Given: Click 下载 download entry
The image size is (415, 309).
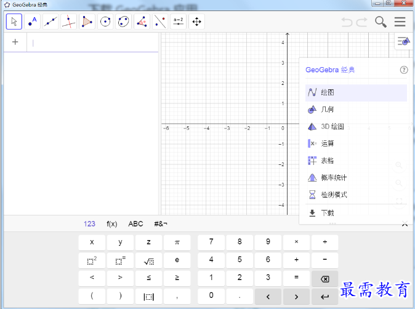Looking at the screenshot, I should (x=356, y=213).
